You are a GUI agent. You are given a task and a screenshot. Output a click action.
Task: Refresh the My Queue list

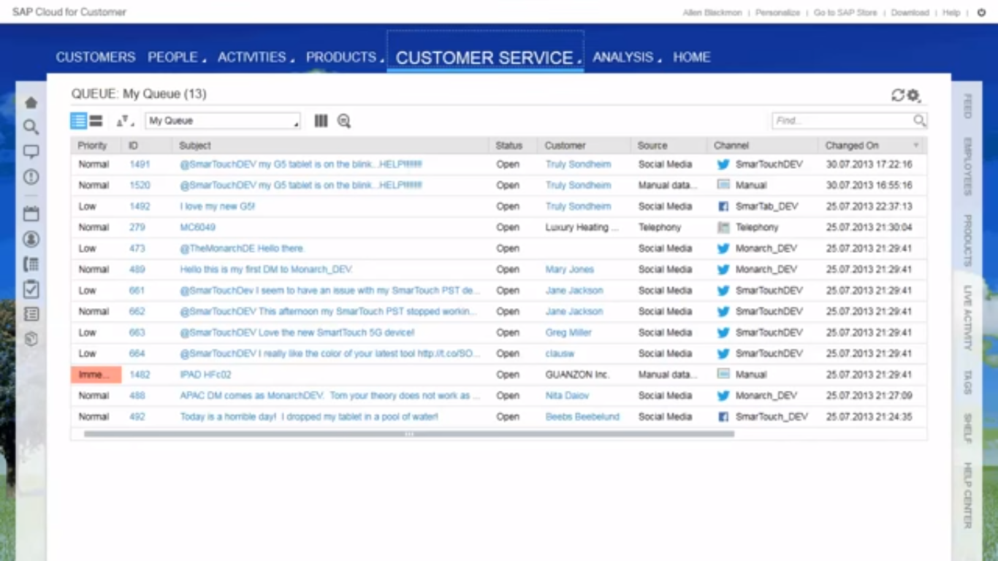898,95
